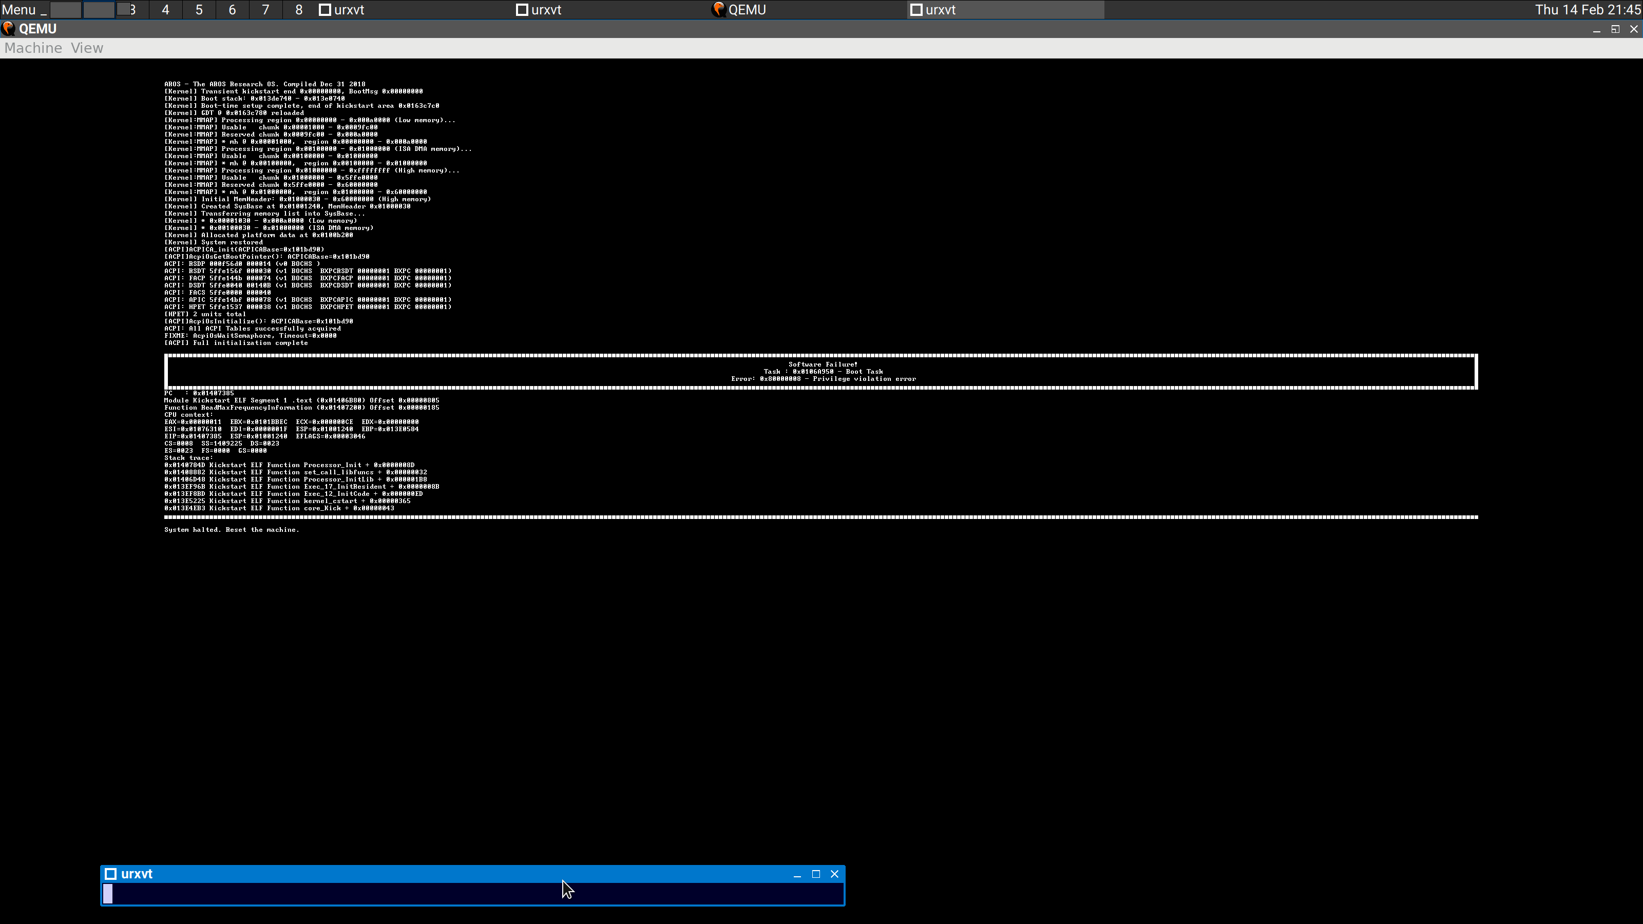Click the QEMU entry in the taskbar

point(809,10)
